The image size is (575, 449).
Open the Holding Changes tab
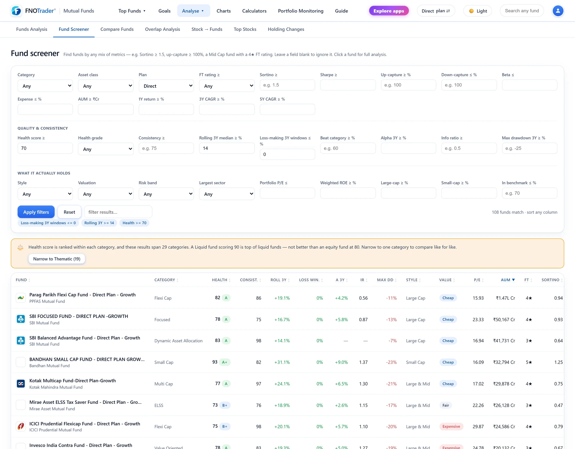(x=286, y=29)
